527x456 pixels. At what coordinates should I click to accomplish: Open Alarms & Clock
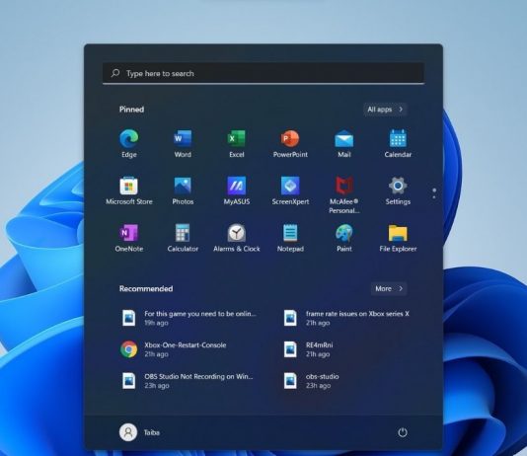tap(237, 238)
